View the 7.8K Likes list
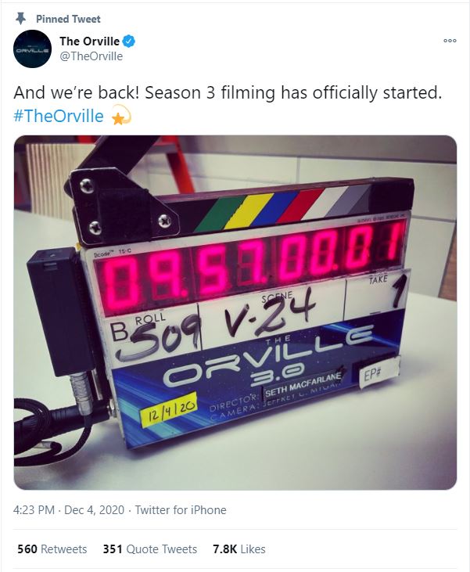Viewport: 470px width, 572px height. click(239, 549)
